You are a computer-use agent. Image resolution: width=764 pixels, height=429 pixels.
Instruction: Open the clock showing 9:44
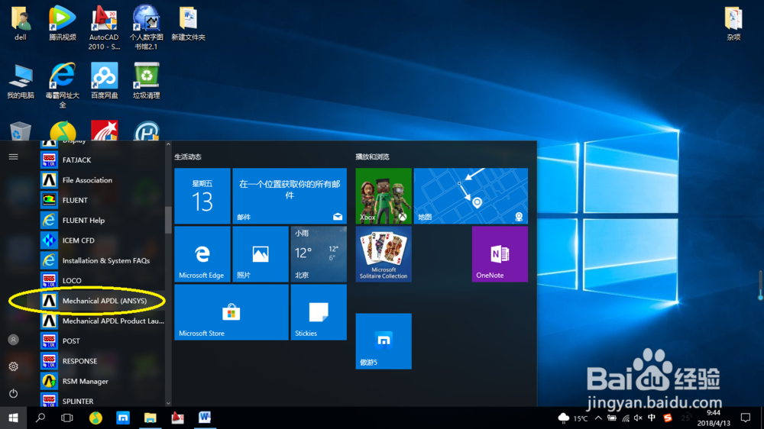point(714,418)
